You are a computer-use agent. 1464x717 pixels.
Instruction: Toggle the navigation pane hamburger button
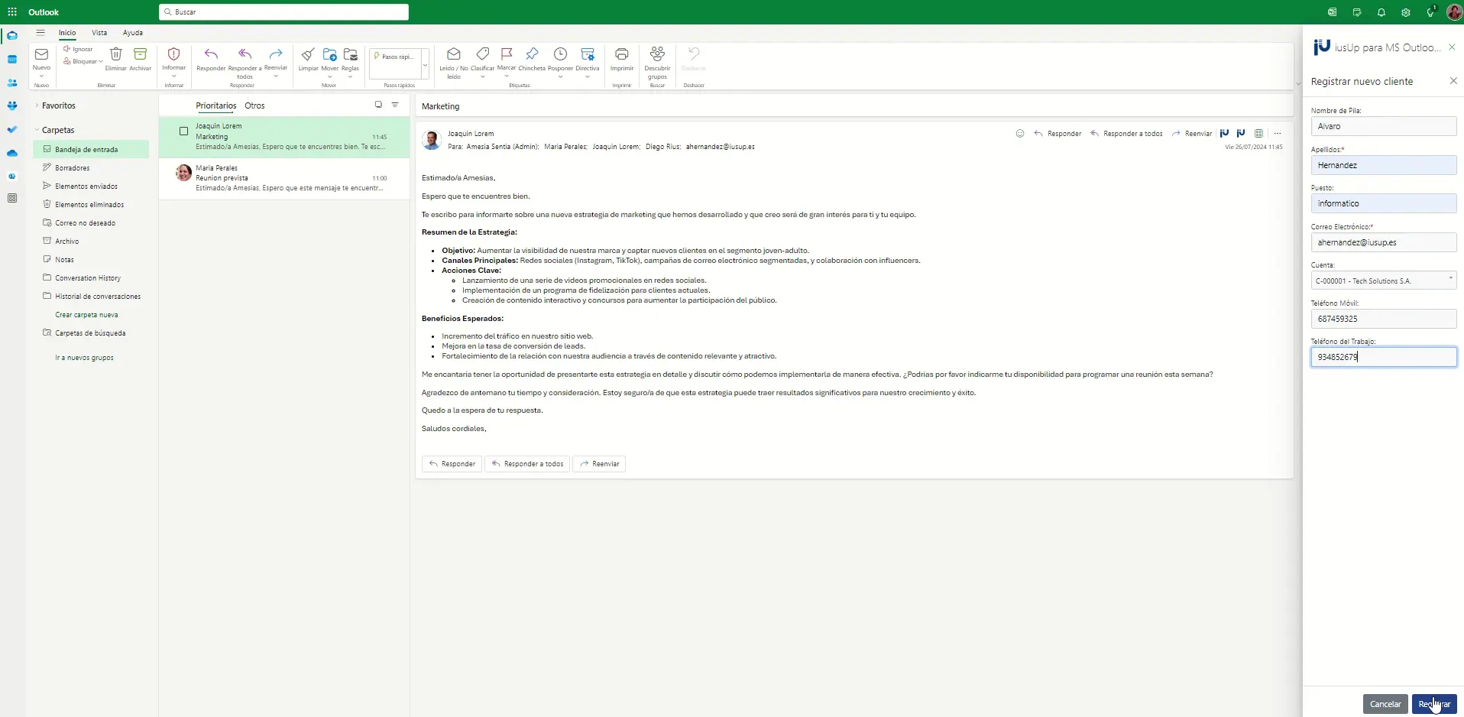pyautogui.click(x=40, y=33)
